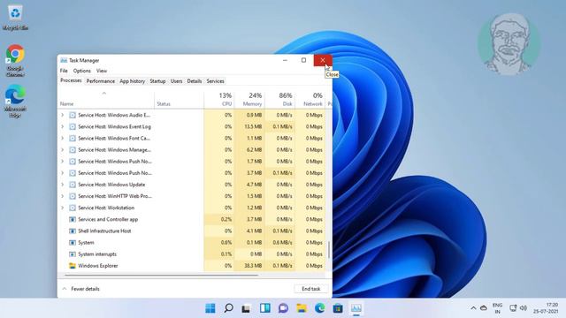The image size is (566, 318).
Task: Open the clock and date panel
Action: click(x=547, y=308)
